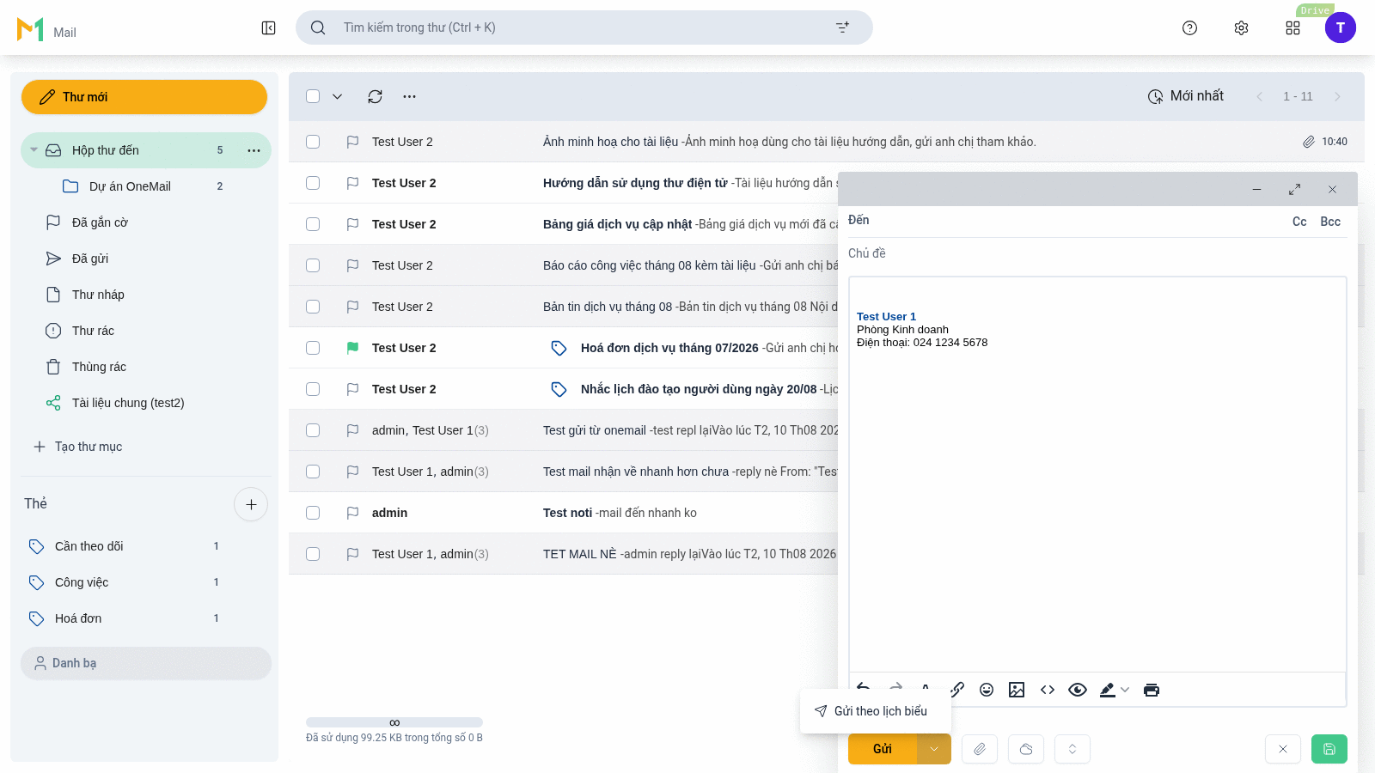Toggle sidebar collapse icon near logo
This screenshot has width=1375, height=773.
click(269, 28)
